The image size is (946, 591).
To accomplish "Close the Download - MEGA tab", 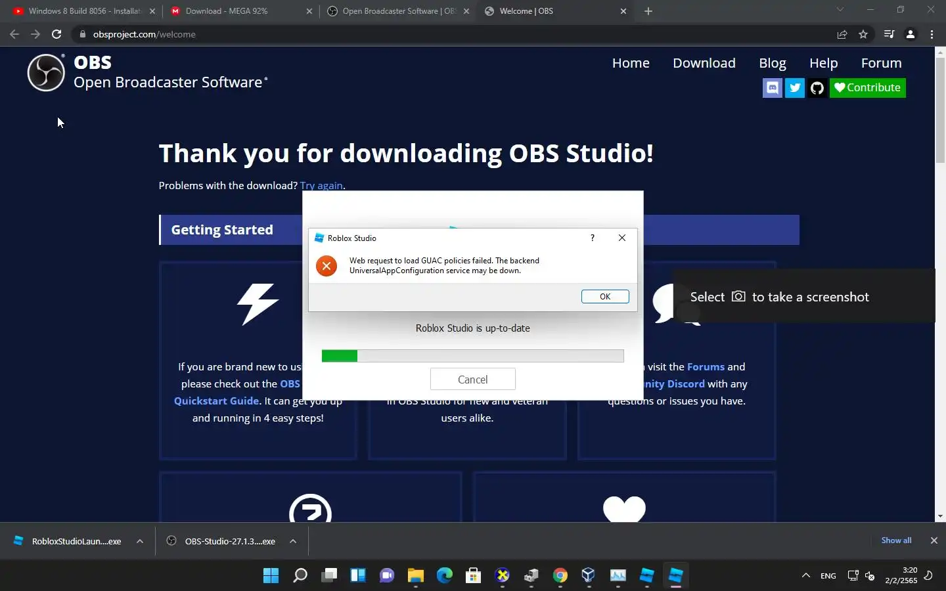I will [309, 11].
